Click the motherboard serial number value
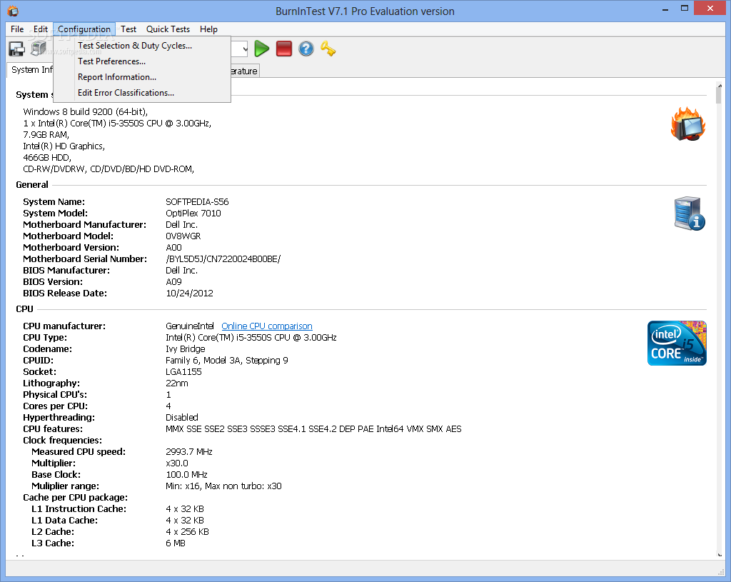Viewport: 731px width, 582px height. [x=223, y=259]
